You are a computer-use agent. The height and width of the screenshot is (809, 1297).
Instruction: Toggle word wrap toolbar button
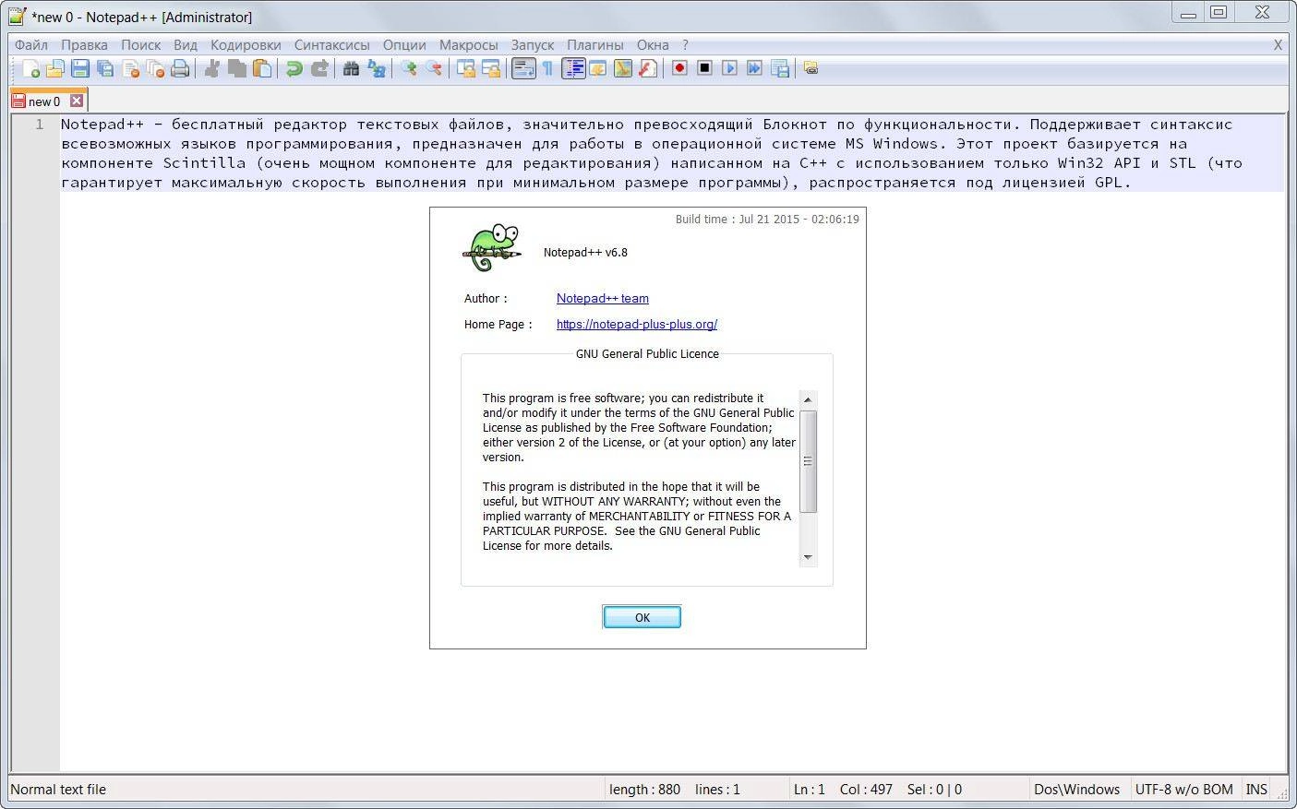point(523,68)
